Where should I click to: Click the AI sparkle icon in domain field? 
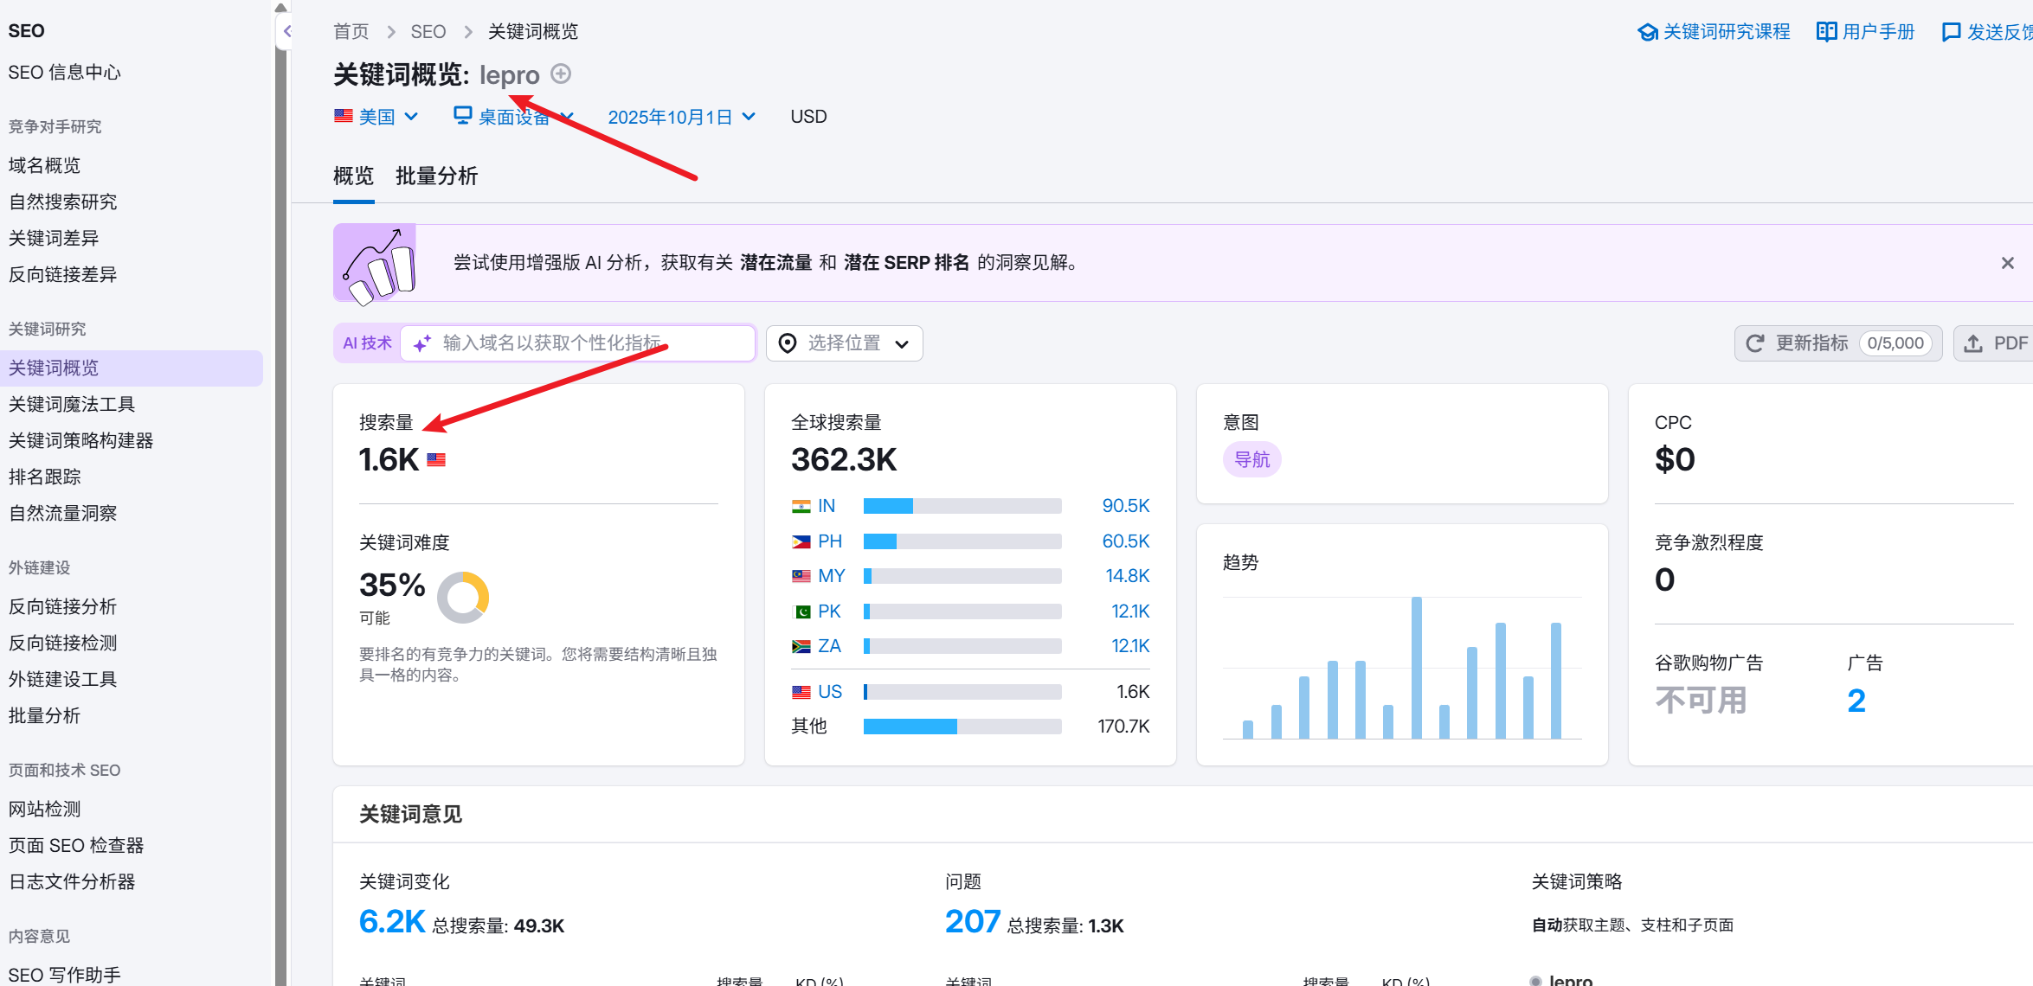coord(421,343)
